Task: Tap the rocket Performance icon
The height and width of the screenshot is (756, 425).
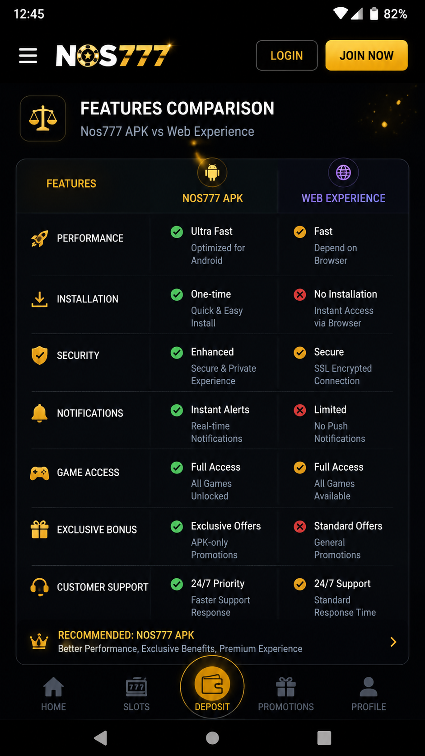Action: (x=40, y=238)
